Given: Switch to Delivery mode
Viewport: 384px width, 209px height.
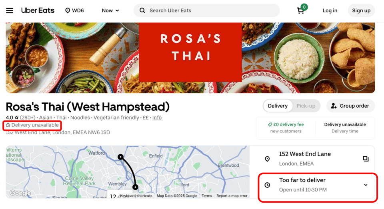Looking at the screenshot, I should [x=278, y=106].
